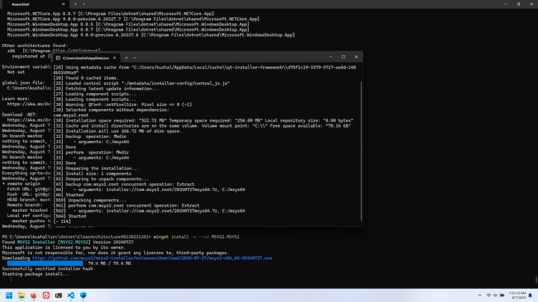The height and width of the screenshot is (302, 538).
Task: Select the C:\Users\kushal\AppData tab in installer window
Action: coord(86,58)
